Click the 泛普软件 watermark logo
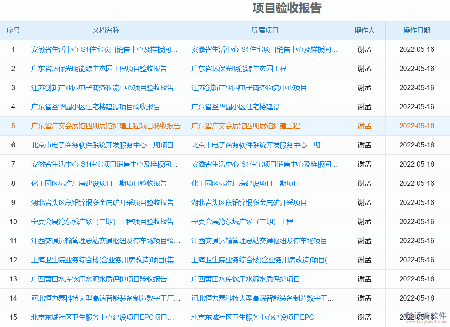This screenshot has height=327, width=450. (426, 316)
